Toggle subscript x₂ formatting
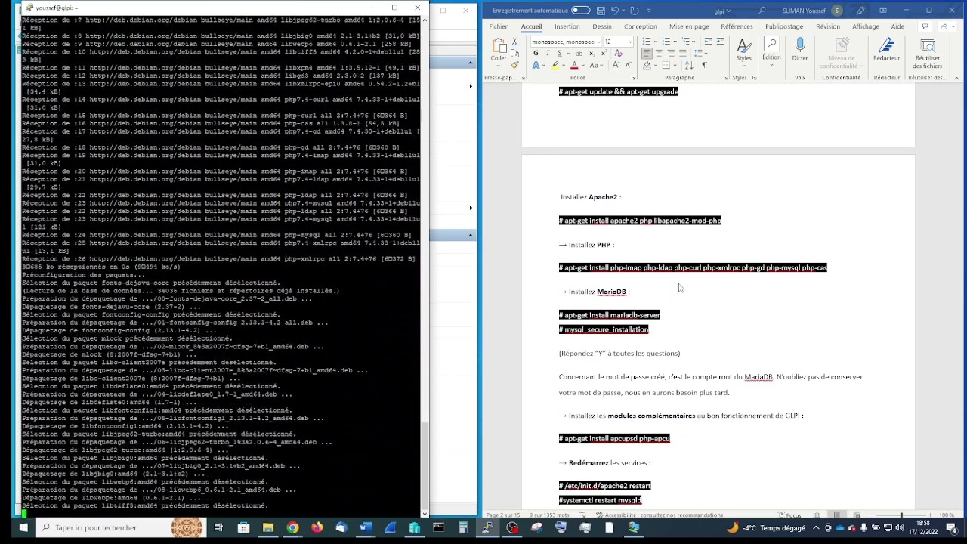Screen dimensions: 967x544 tap(592, 54)
